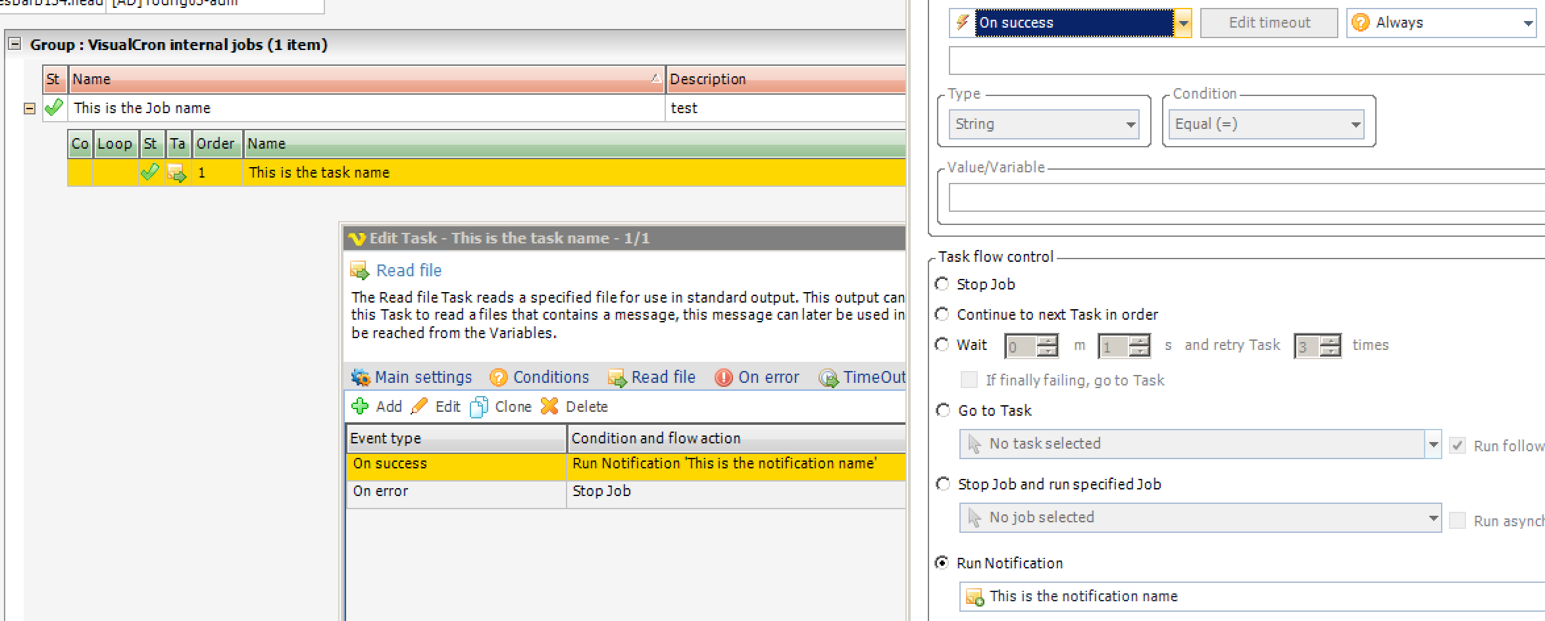
Task: Click the green Add plus icon
Action: pyautogui.click(x=360, y=407)
